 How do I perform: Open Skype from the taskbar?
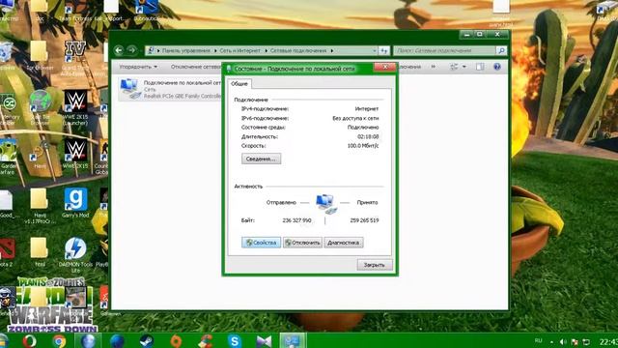(x=234, y=341)
